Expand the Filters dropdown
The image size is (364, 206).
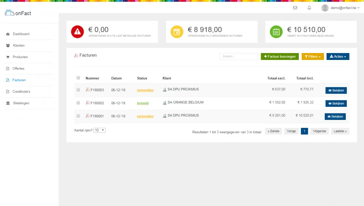(x=313, y=57)
